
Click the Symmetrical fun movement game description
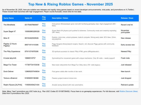[x=83, y=58]
